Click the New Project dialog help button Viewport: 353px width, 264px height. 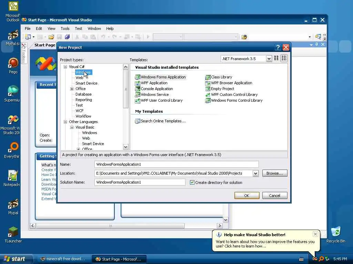pos(278,47)
